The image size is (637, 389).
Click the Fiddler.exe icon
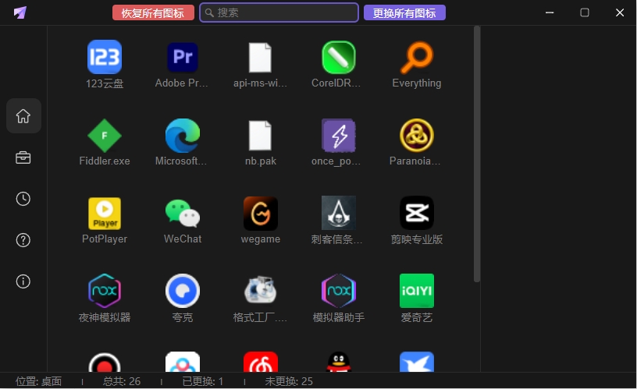click(x=105, y=135)
